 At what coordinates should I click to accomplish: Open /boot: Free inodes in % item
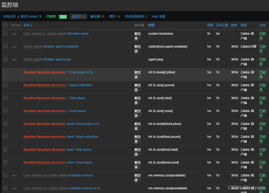(83, 124)
